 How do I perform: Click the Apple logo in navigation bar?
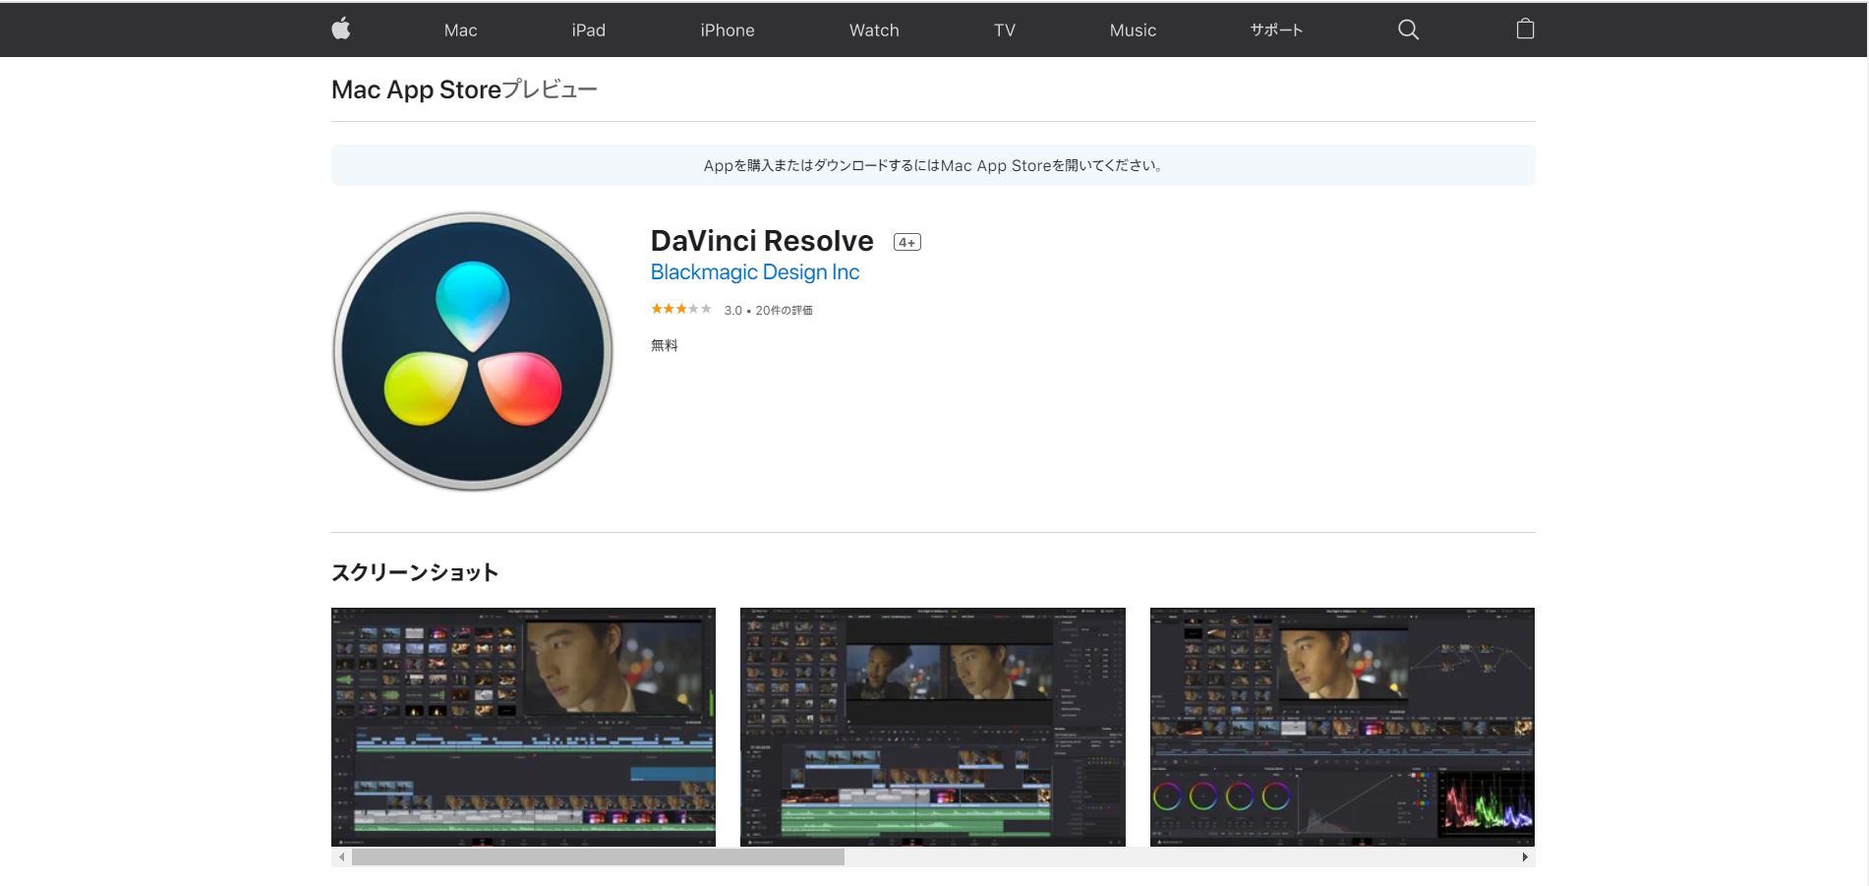point(341,30)
